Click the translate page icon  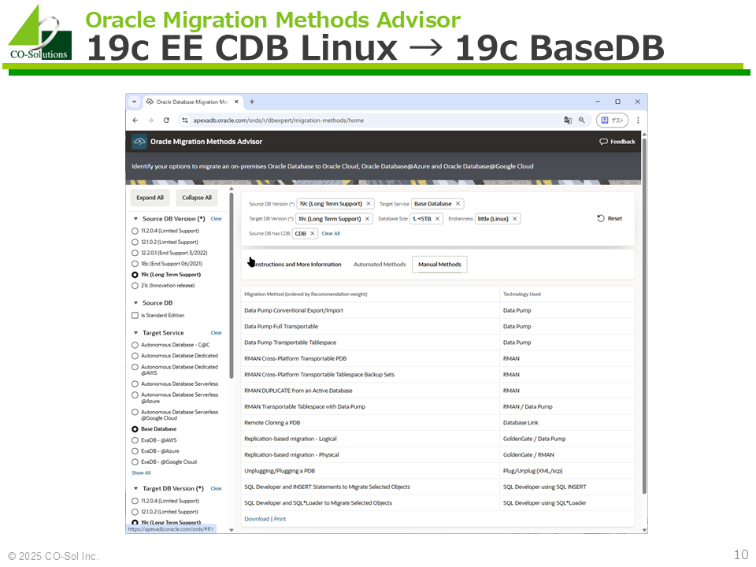[568, 120]
